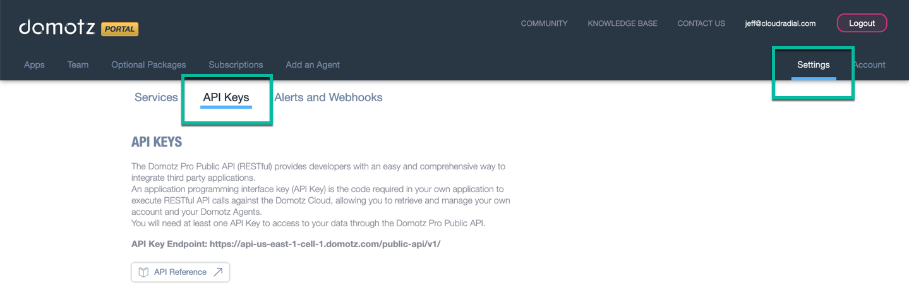Log out using the Logout button
The width and height of the screenshot is (909, 292).
pos(862,23)
